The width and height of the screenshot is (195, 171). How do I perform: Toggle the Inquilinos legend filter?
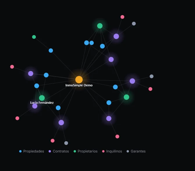(112, 151)
